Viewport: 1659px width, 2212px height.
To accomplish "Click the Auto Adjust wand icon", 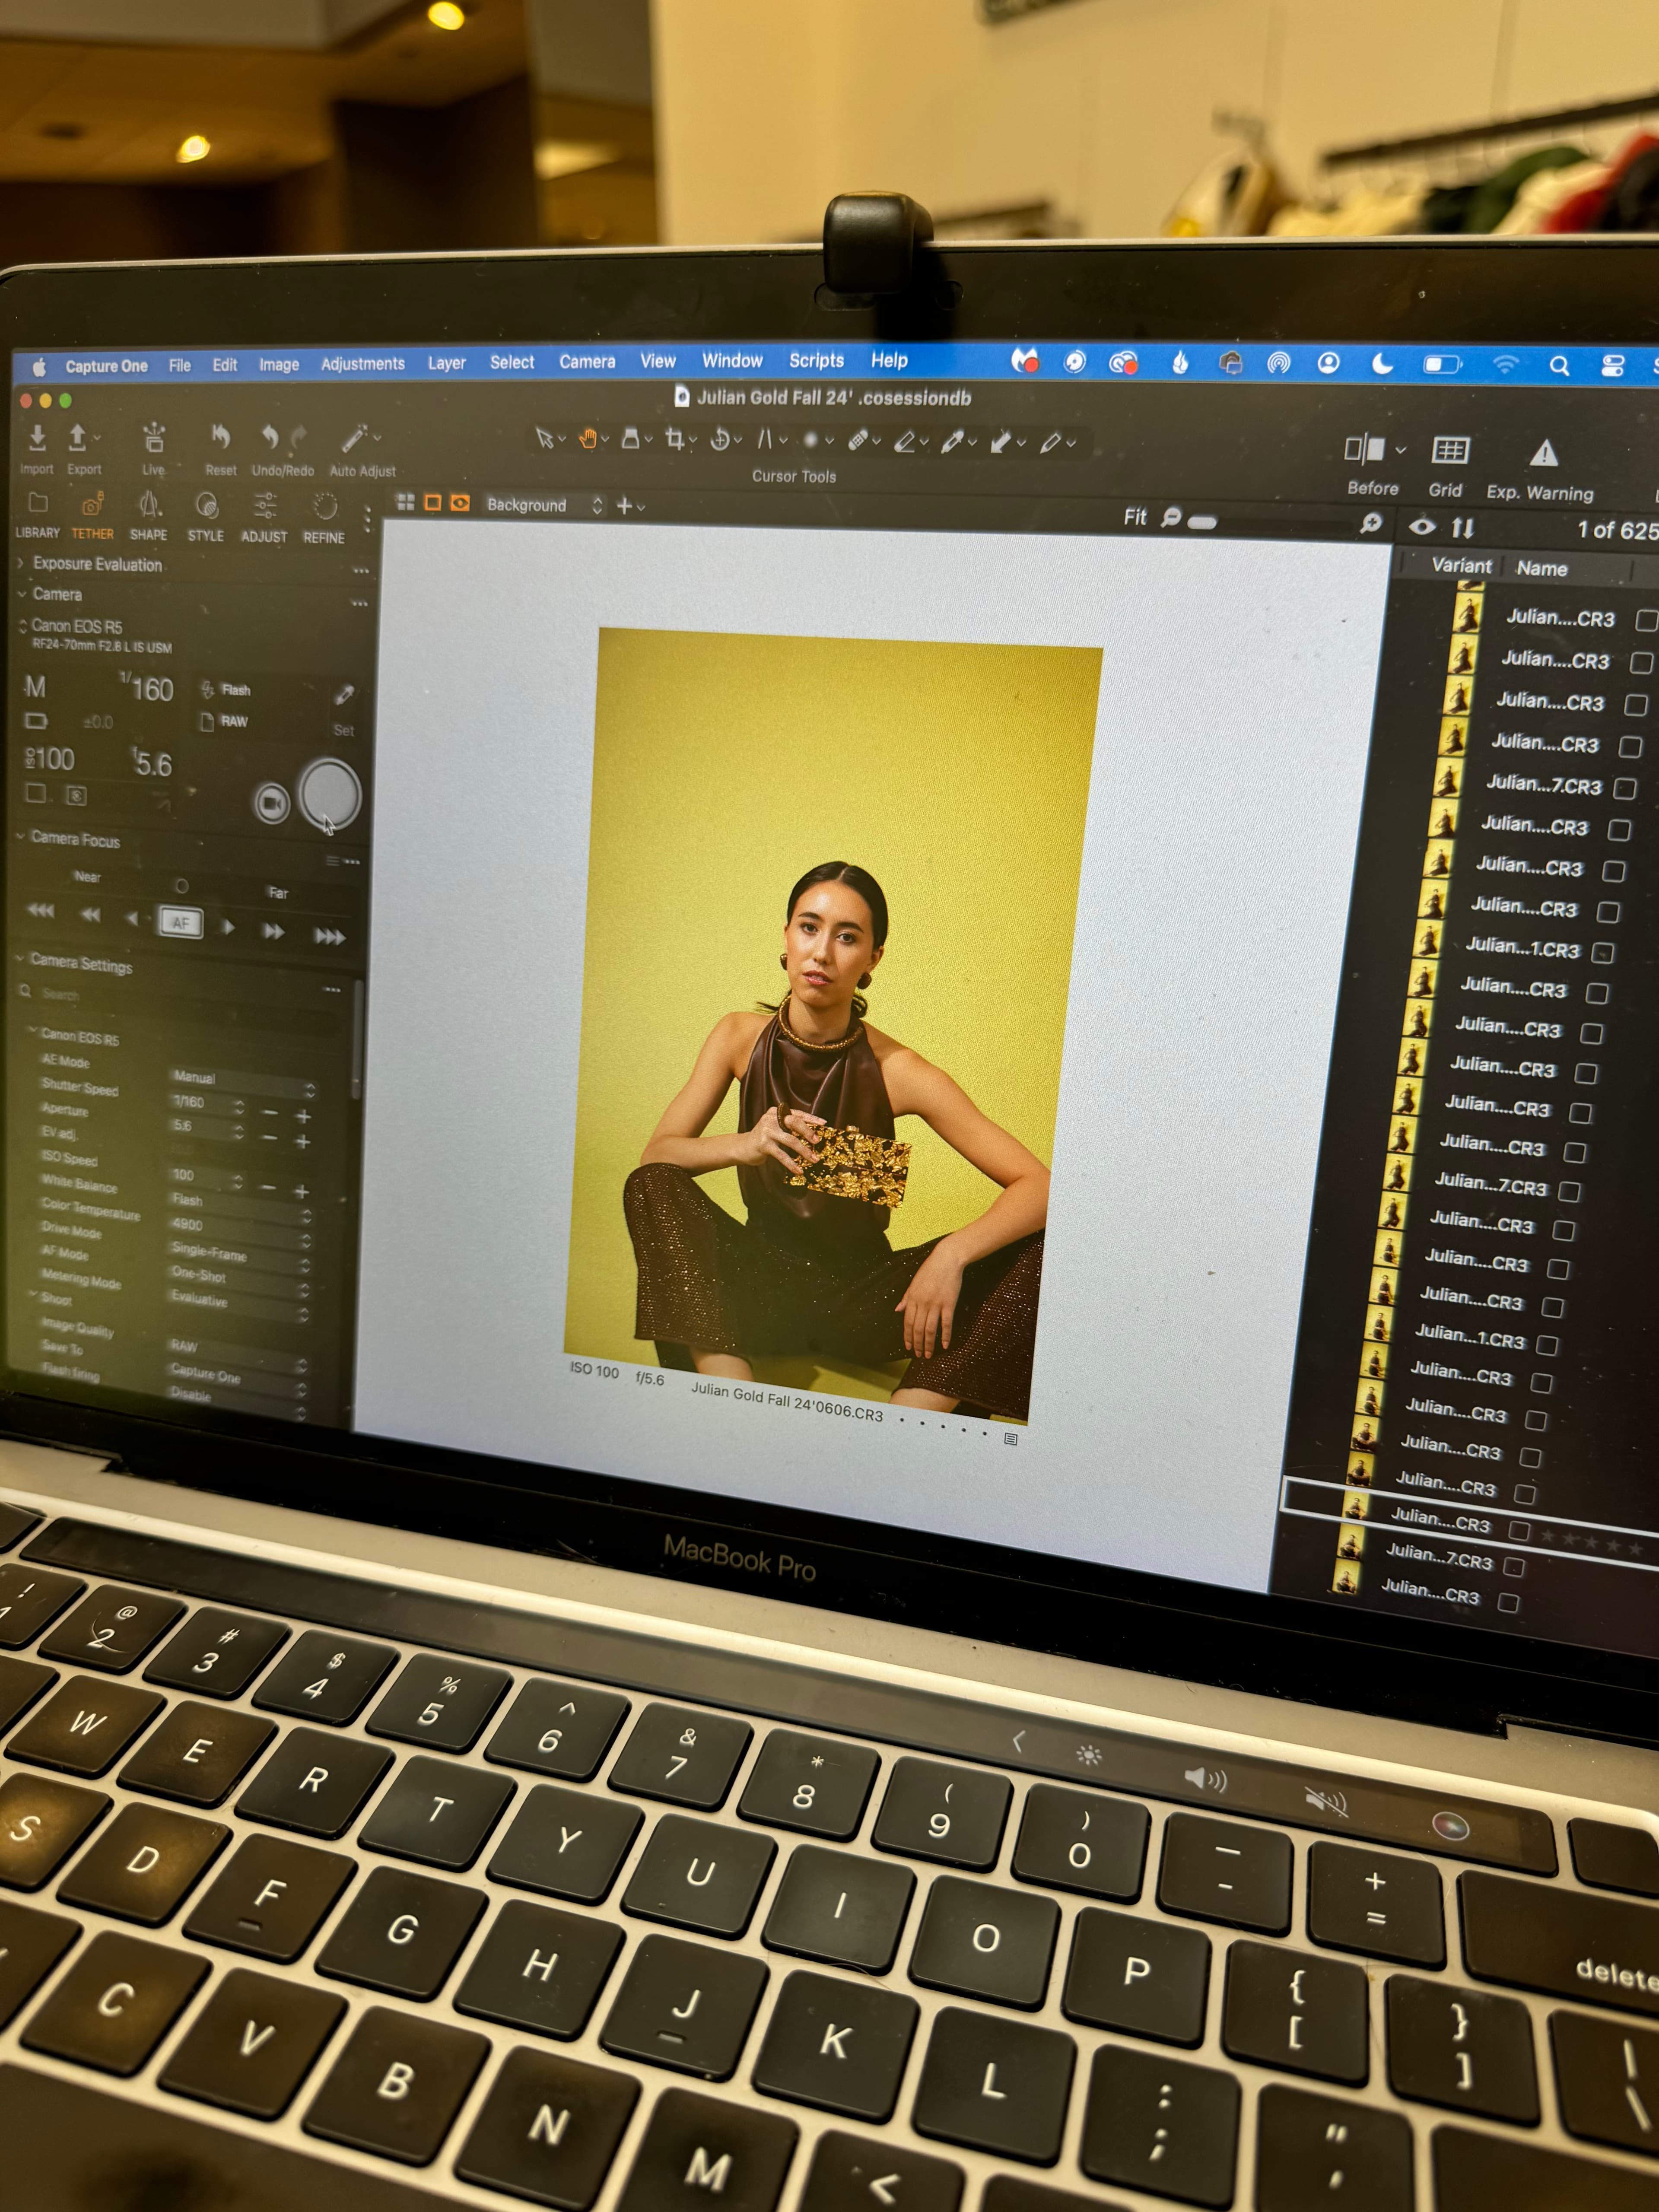I will pos(354,439).
